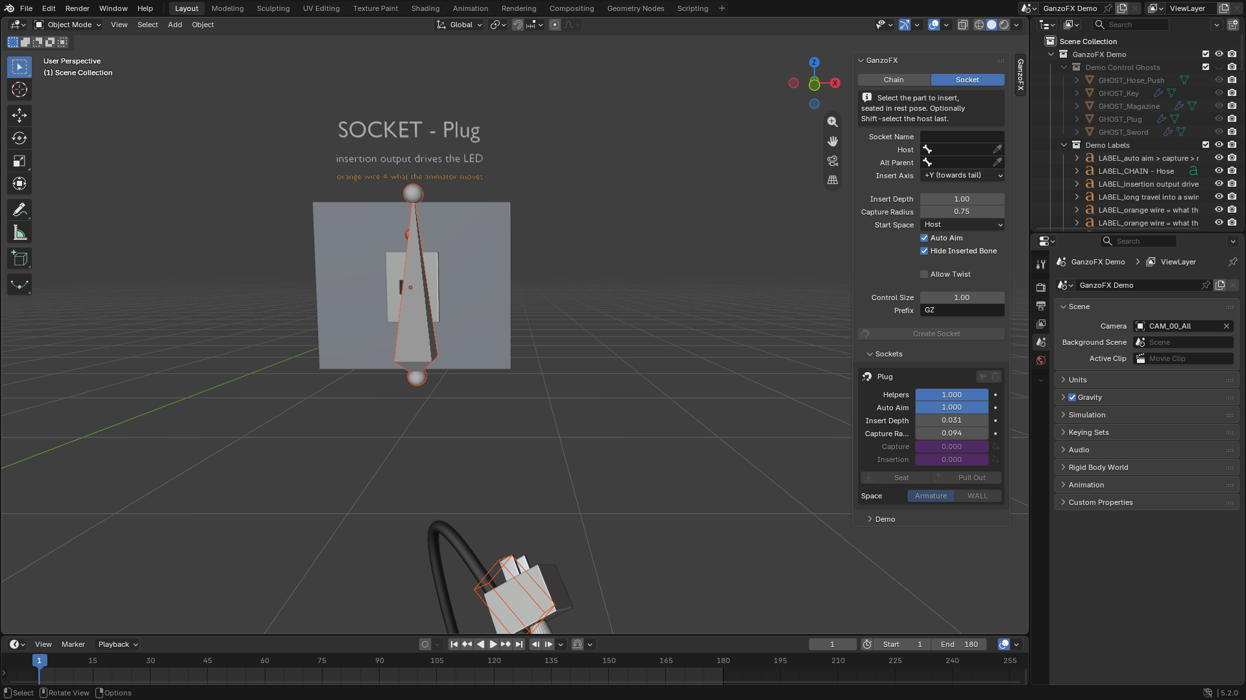Click the Create Socket button

[931, 334]
